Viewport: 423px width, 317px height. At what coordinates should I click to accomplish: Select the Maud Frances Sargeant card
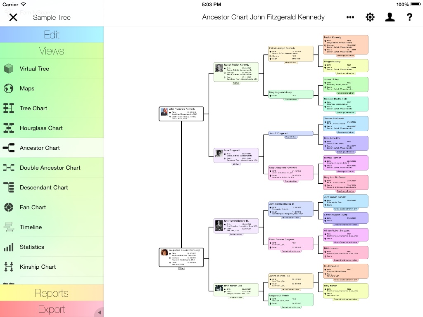coord(290,244)
